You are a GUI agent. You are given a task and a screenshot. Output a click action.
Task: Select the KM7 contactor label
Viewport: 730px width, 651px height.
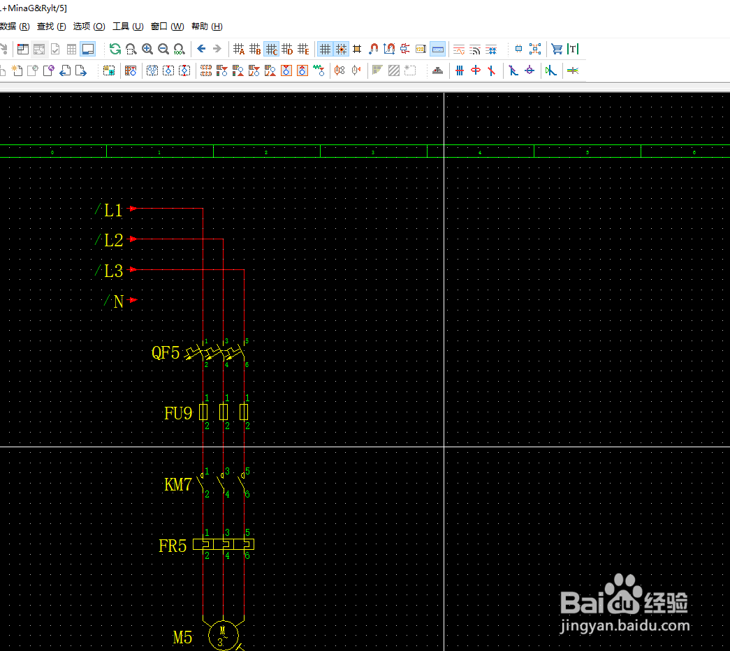[x=178, y=484]
